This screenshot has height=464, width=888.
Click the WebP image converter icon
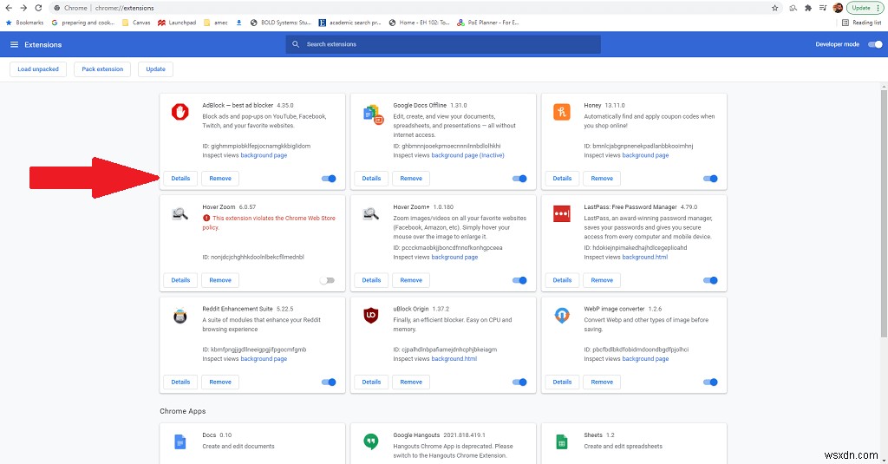click(562, 316)
